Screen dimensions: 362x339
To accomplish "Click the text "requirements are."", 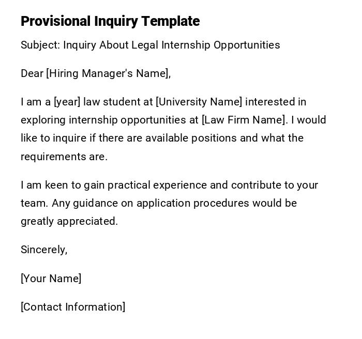I will pyautogui.click(x=64, y=157).
